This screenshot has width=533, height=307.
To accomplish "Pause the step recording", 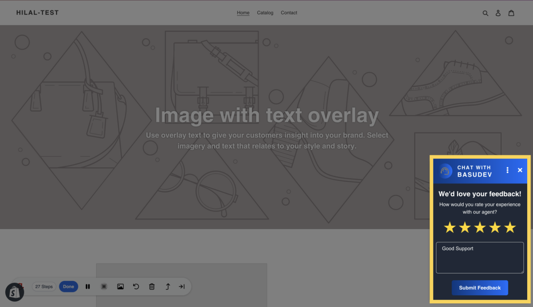I will coord(88,287).
